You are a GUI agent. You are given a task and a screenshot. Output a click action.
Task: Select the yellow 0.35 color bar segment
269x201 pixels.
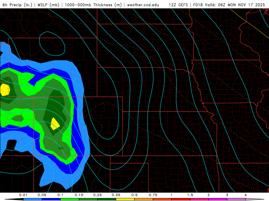click(125, 199)
